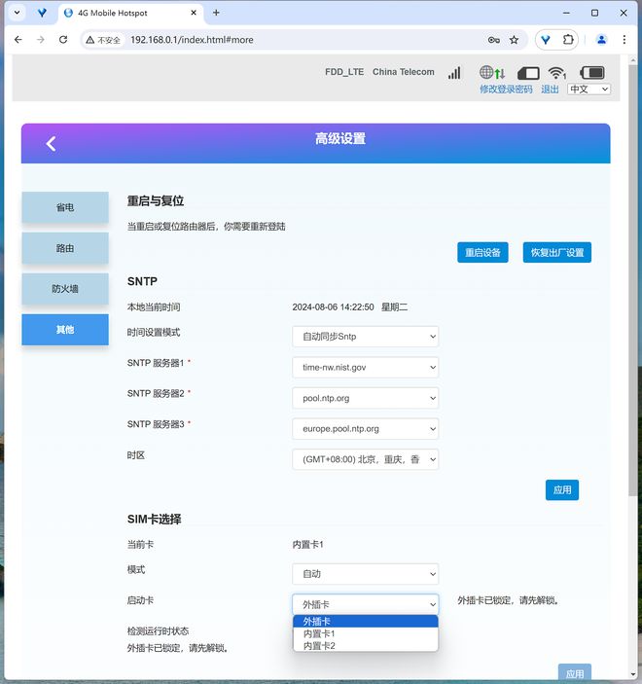The image size is (642, 684).
Task: Click the 高级设置 page title
Action: click(340, 139)
